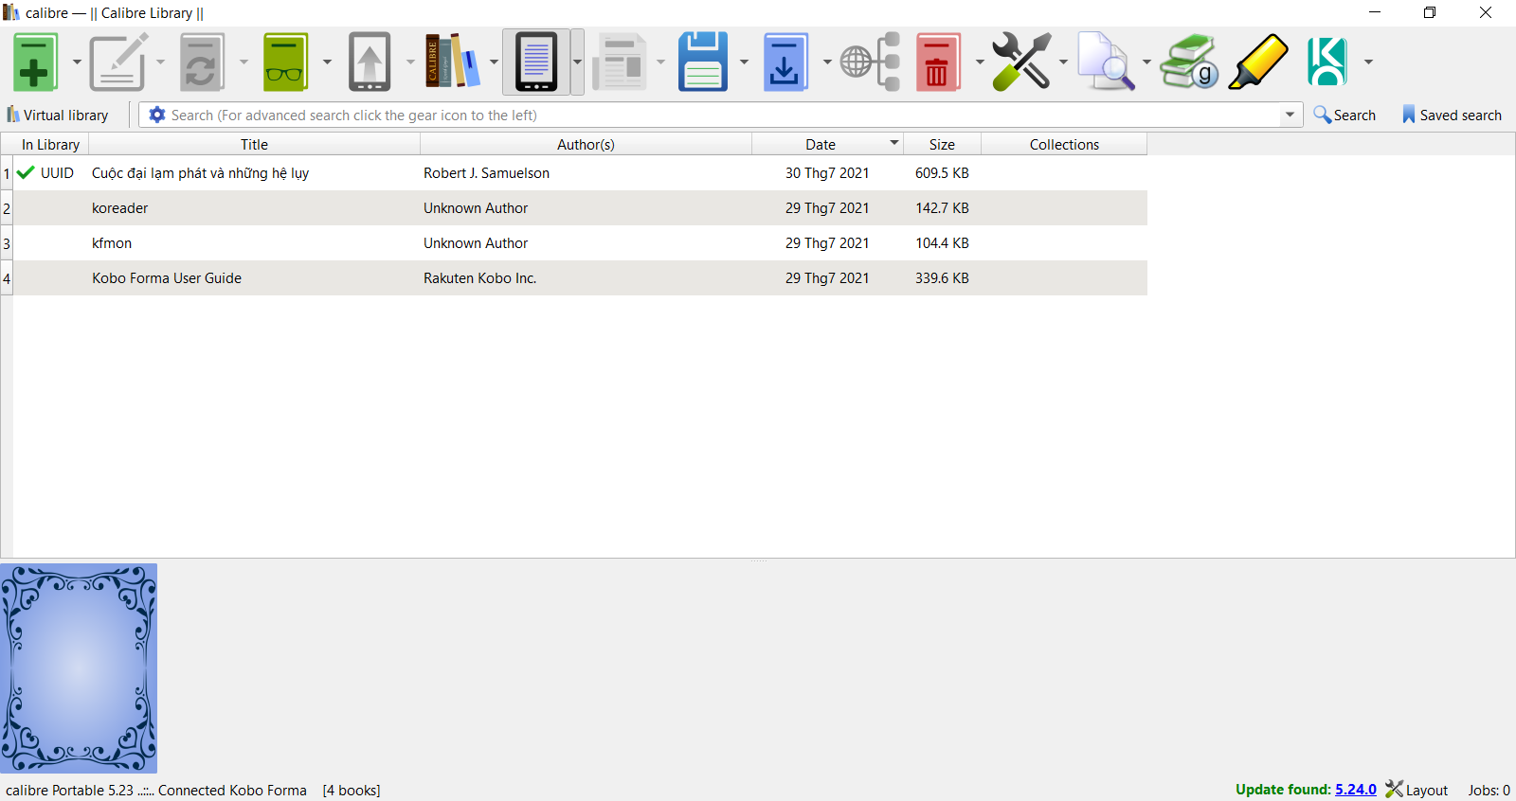The image size is (1516, 801).
Task: Expand the Add books dropdown arrow
Action: click(77, 62)
